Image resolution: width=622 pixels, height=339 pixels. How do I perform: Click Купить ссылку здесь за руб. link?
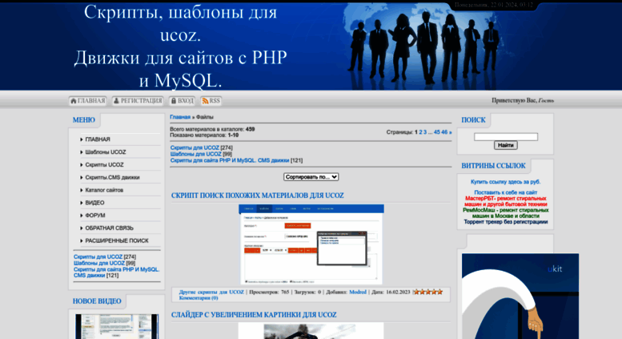pyautogui.click(x=506, y=182)
